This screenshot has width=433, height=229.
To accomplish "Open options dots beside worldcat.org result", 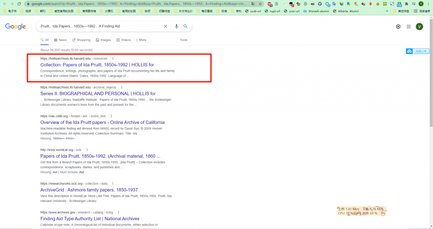I will [87, 150].
